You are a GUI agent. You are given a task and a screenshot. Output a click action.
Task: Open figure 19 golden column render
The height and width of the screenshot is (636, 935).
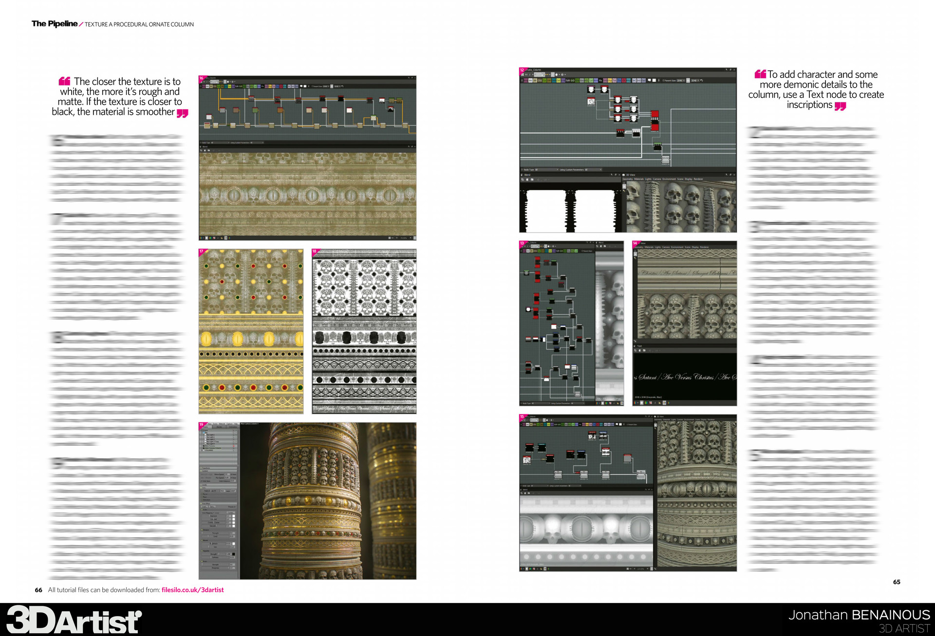point(328,501)
